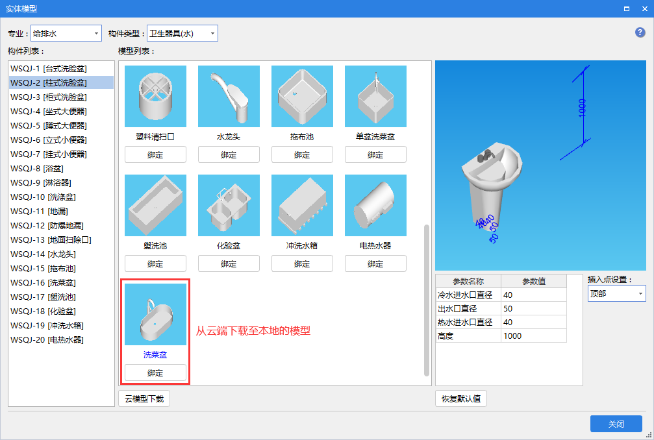The width and height of the screenshot is (654, 440).
Task: Open the 专业 给排水 dropdown
Action: (x=66, y=33)
